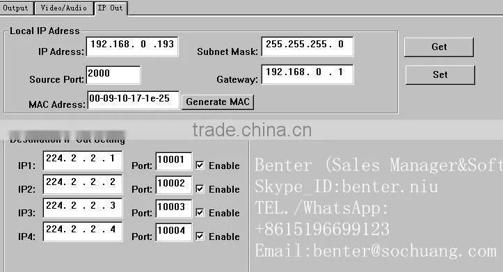Click IP3 destination address field
The height and width of the screenshot is (272, 503).
[83, 208]
